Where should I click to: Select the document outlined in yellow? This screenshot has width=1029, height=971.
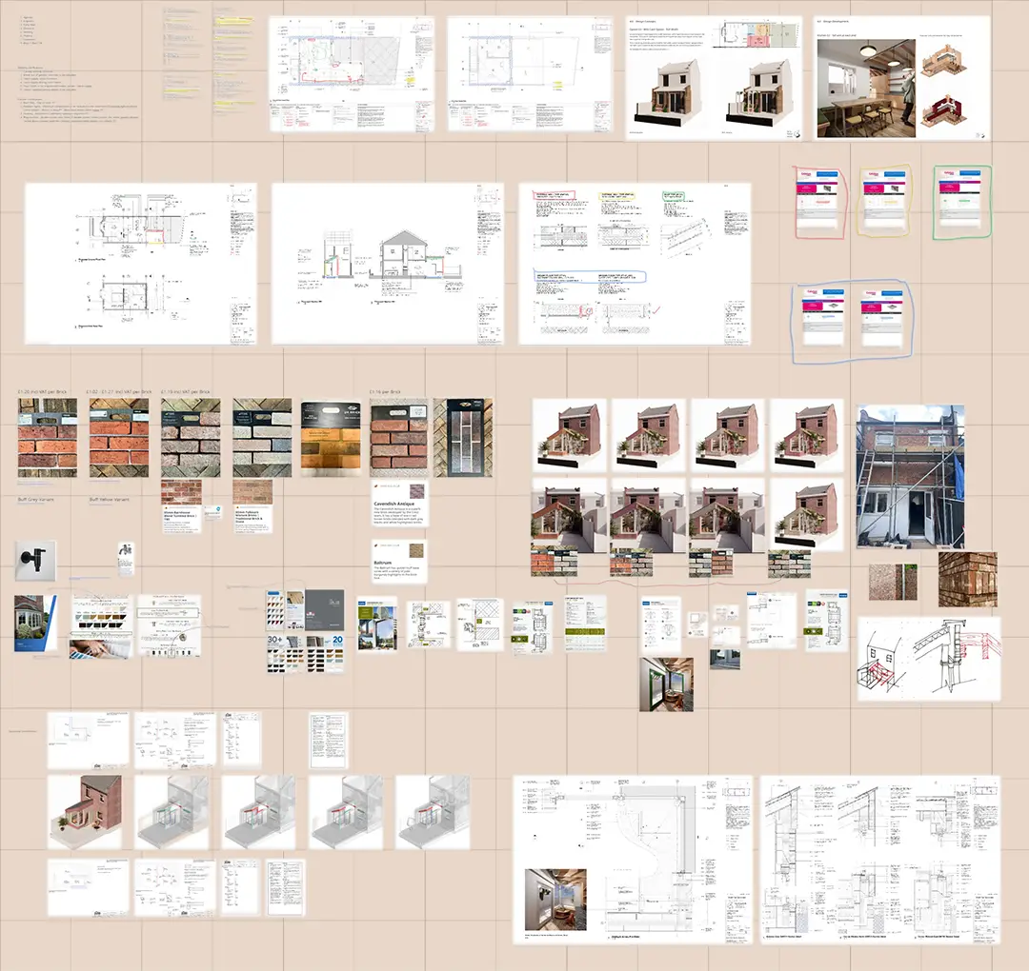pyautogui.click(x=884, y=202)
